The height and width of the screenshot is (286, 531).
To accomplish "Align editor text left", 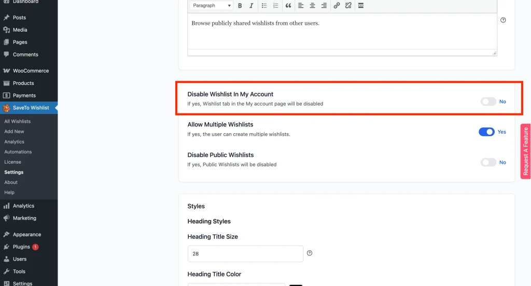I will (301, 5).
